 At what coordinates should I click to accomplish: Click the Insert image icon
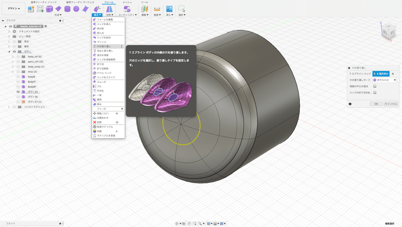[169, 9]
